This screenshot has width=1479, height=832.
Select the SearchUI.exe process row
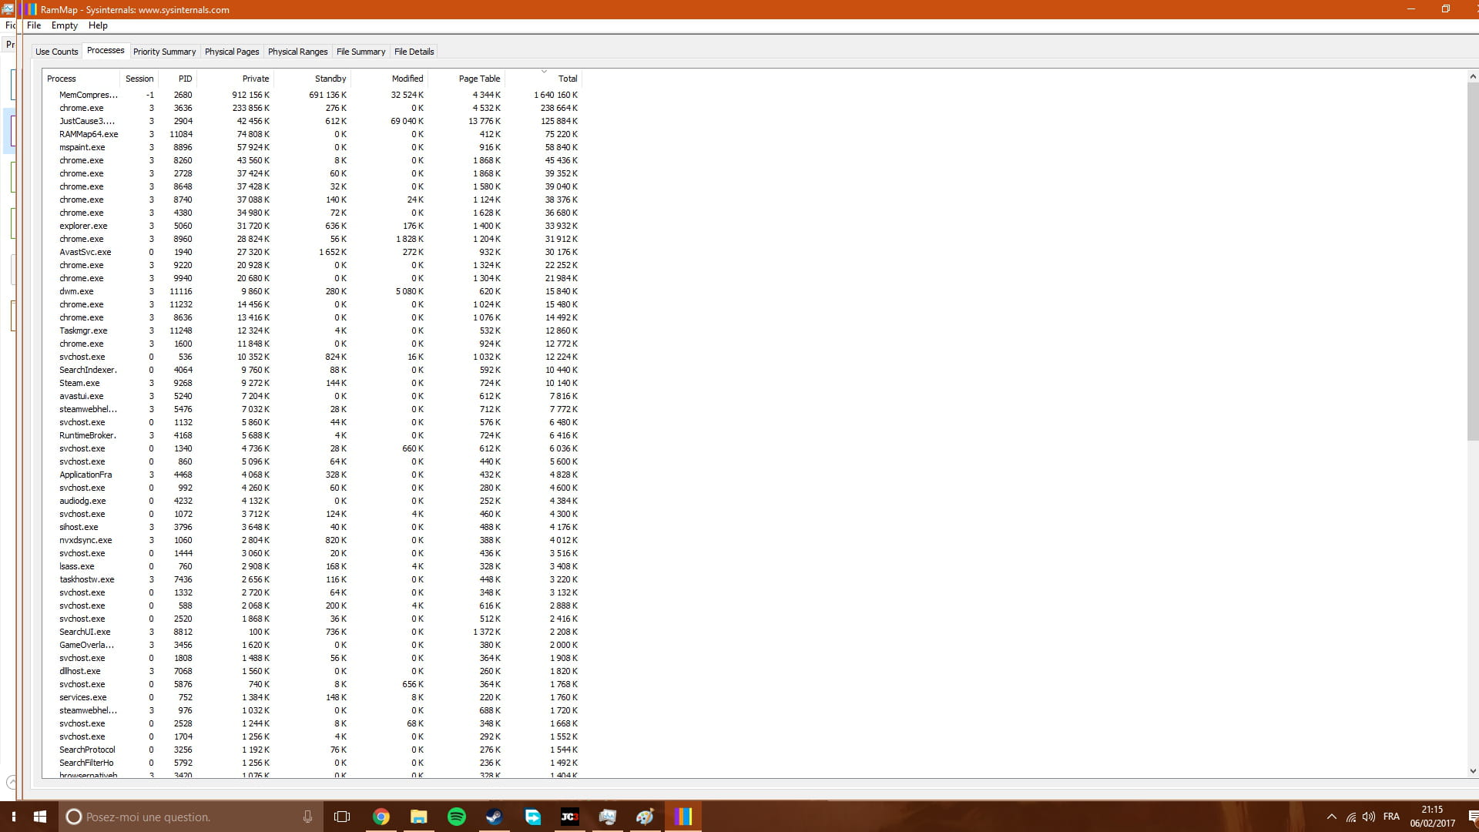tap(312, 632)
